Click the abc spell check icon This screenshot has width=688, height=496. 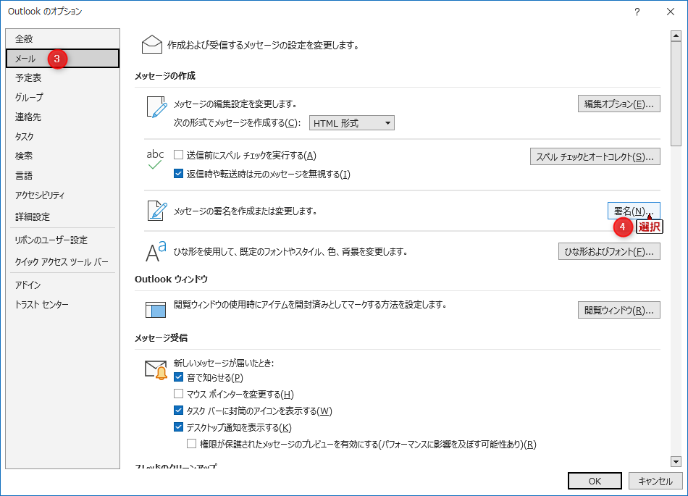click(x=155, y=159)
